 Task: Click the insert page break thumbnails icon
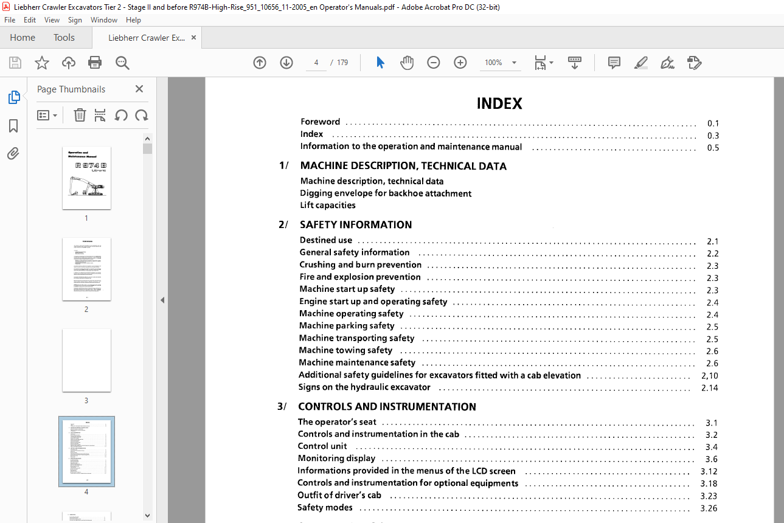tap(100, 115)
